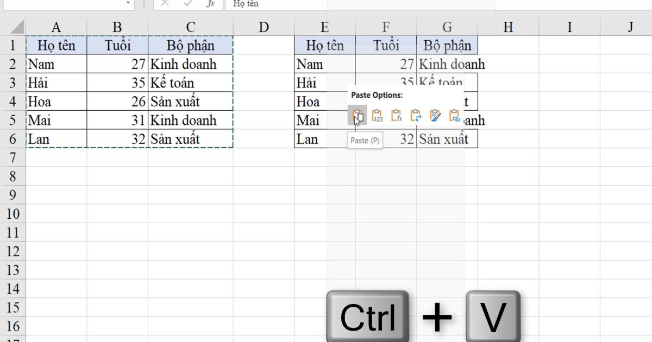Click the Values (123) paste icon

(x=377, y=115)
